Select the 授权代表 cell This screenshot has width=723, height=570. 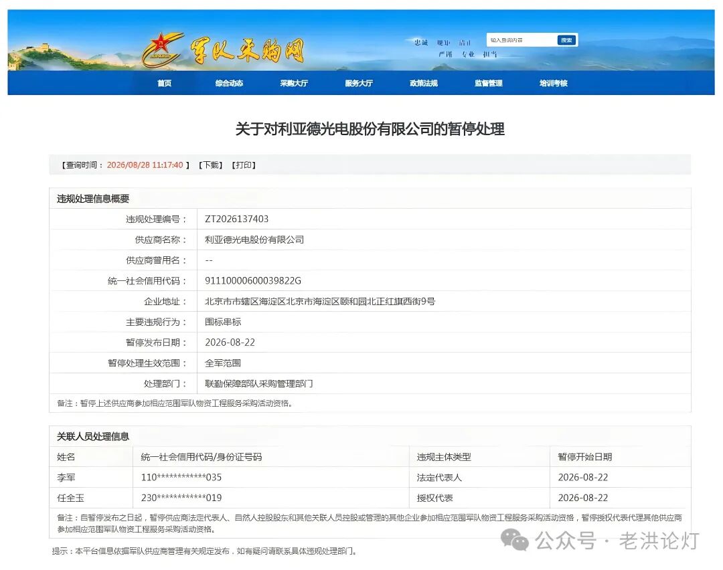click(x=435, y=498)
